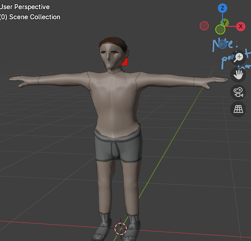This screenshot has height=241, width=251.
Task: Switch perspective/orthographic grid icon
Action: coord(238,109)
